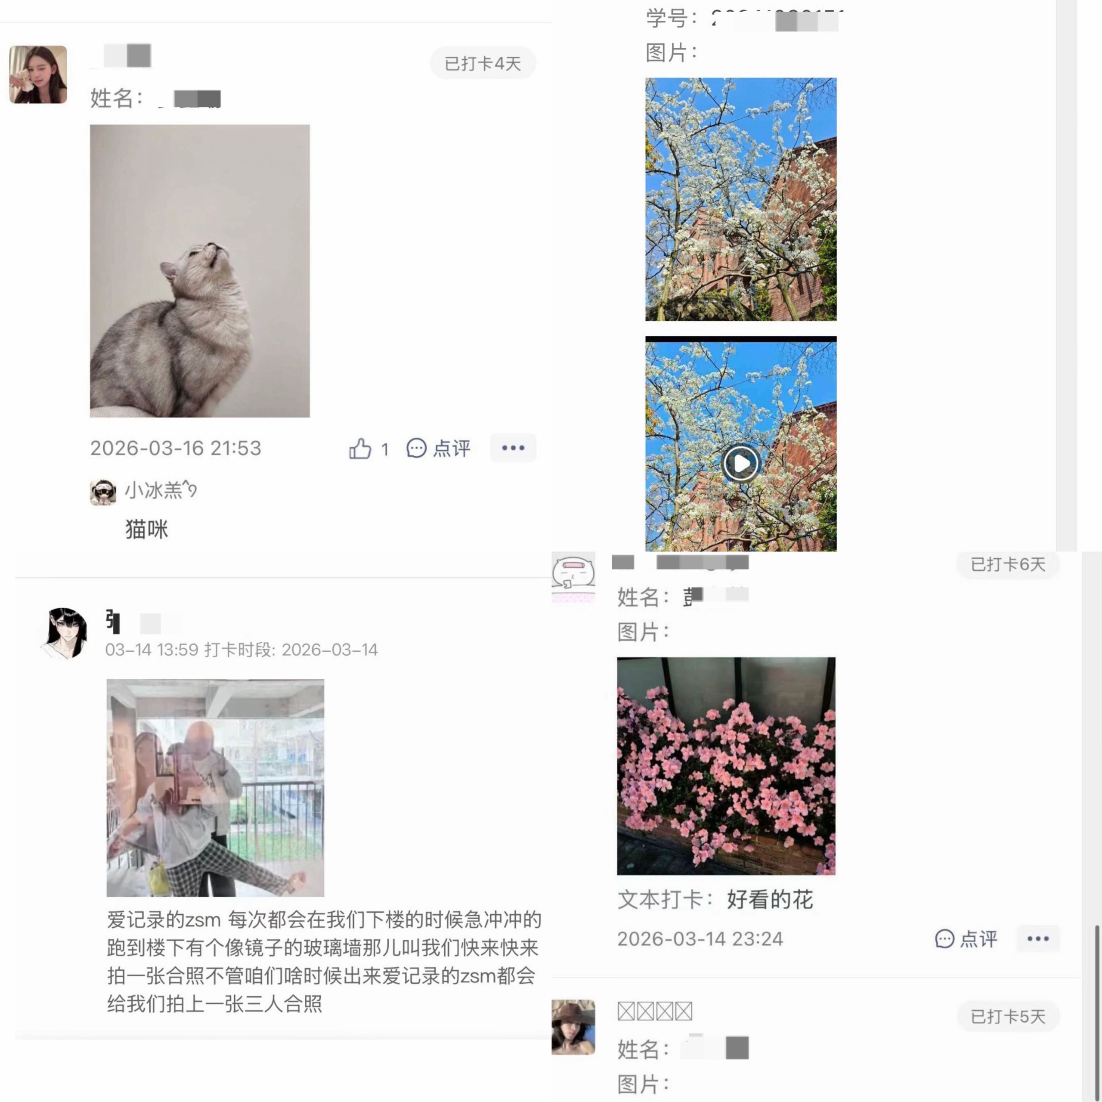The height and width of the screenshot is (1102, 1102).
Task: Click the 已打卡4天 badge
Action: point(483,63)
